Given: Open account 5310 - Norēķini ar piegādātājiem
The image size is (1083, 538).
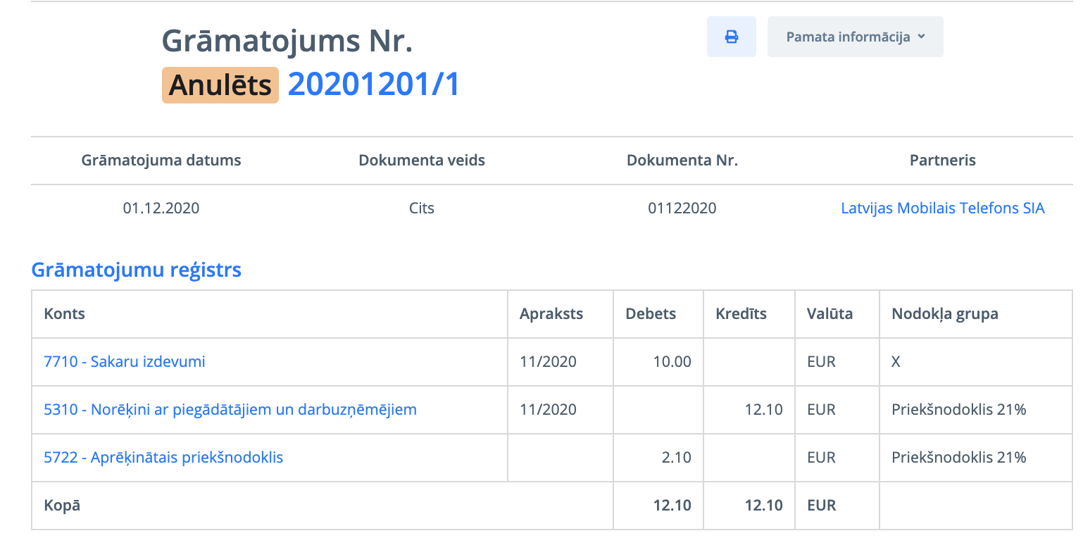Looking at the screenshot, I should click(x=230, y=410).
